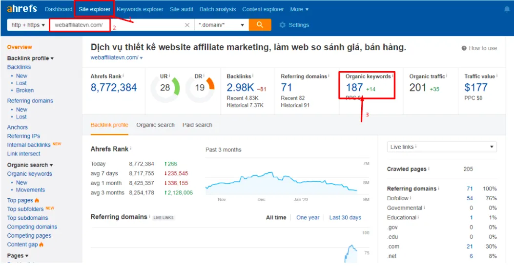Switch to the Paid search tab
The height and width of the screenshot is (266, 514).
pyautogui.click(x=197, y=125)
